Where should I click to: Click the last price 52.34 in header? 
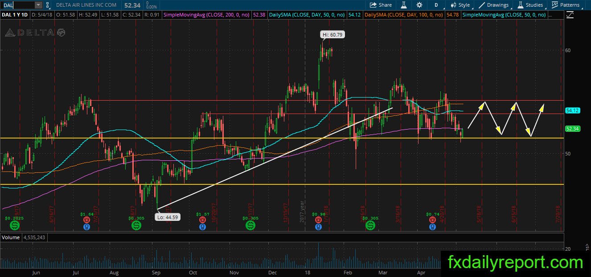click(131, 5)
